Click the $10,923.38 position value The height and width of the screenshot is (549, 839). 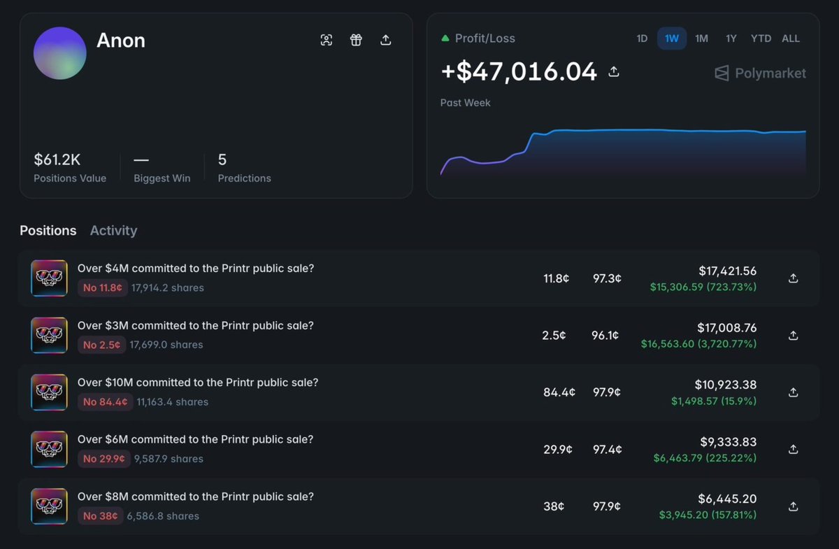tap(726, 385)
